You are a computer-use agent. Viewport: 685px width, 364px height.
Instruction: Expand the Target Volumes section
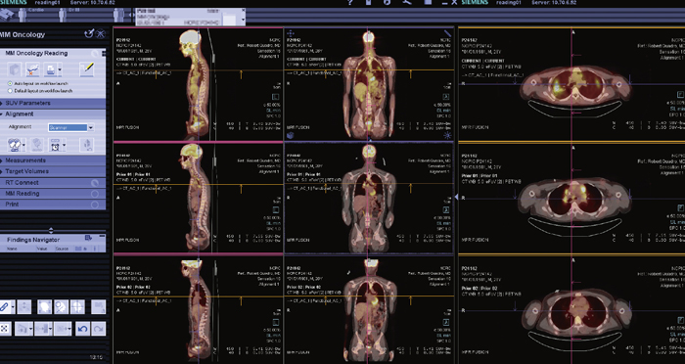click(x=53, y=171)
